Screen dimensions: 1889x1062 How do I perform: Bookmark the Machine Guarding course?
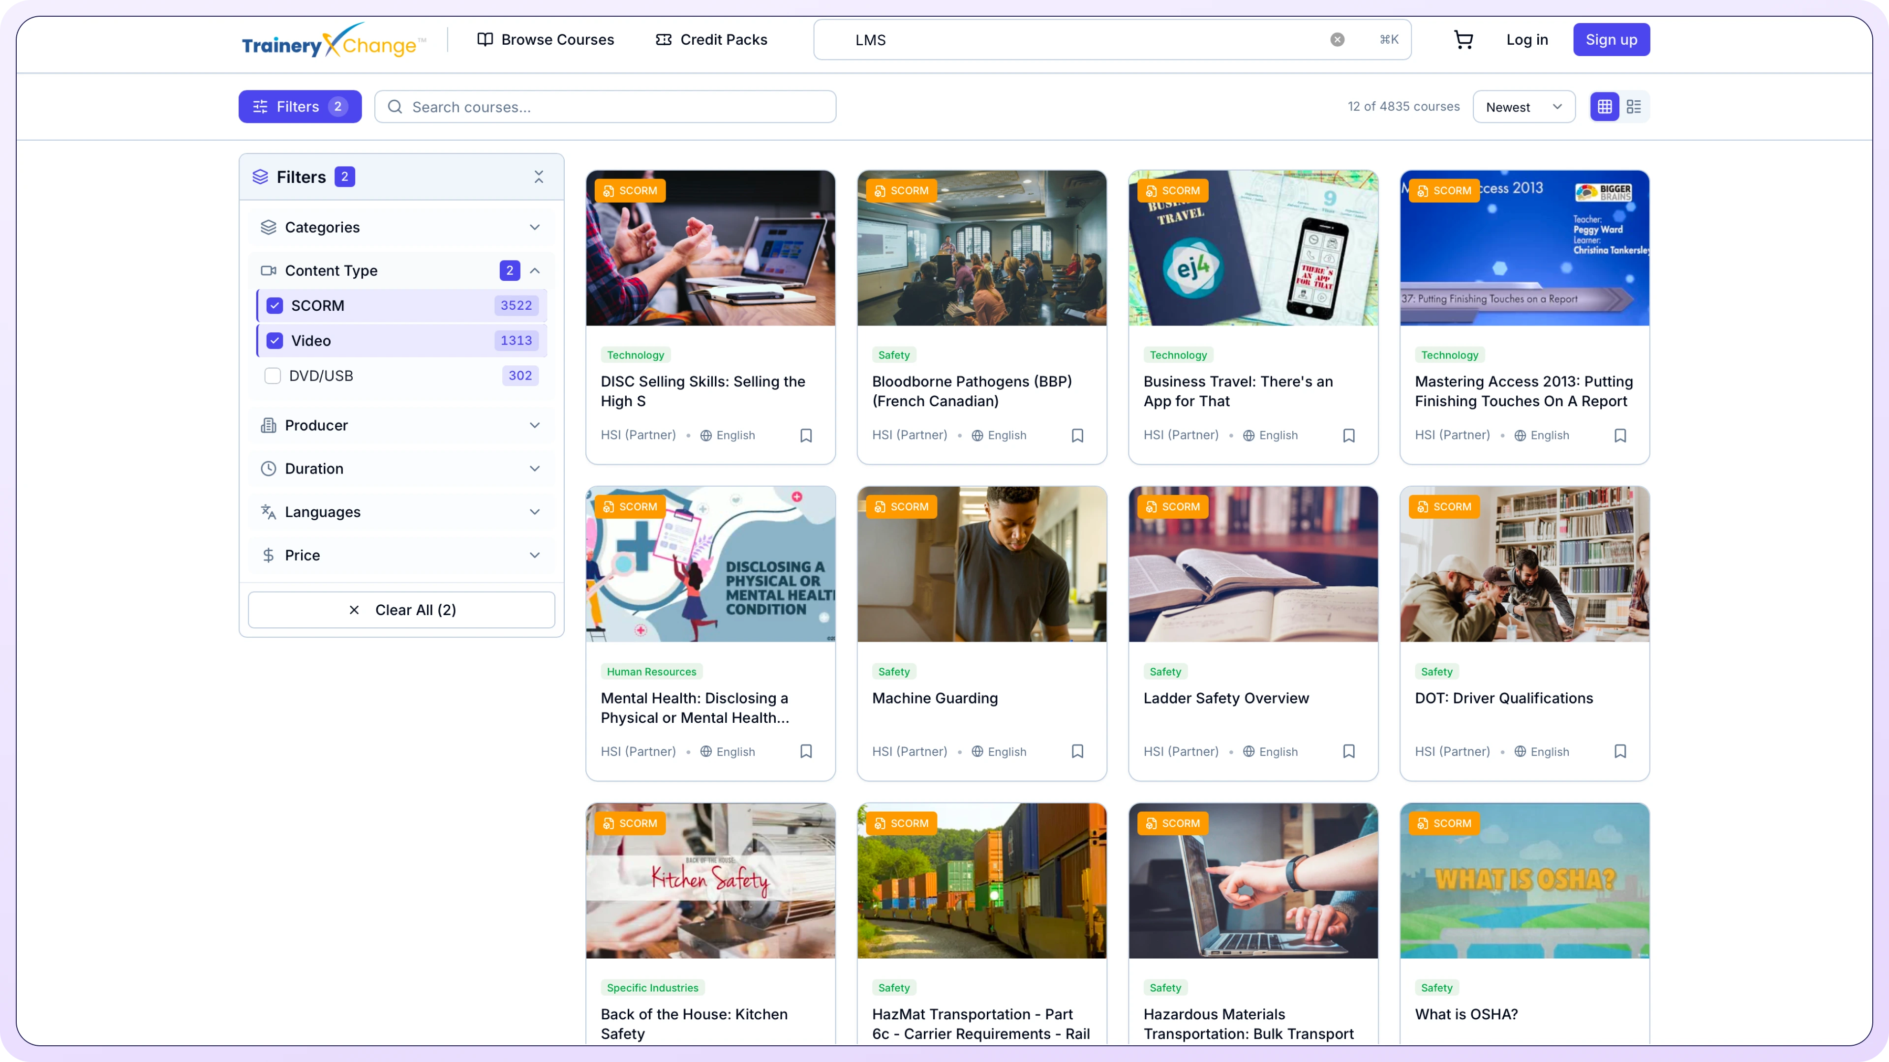tap(1077, 751)
